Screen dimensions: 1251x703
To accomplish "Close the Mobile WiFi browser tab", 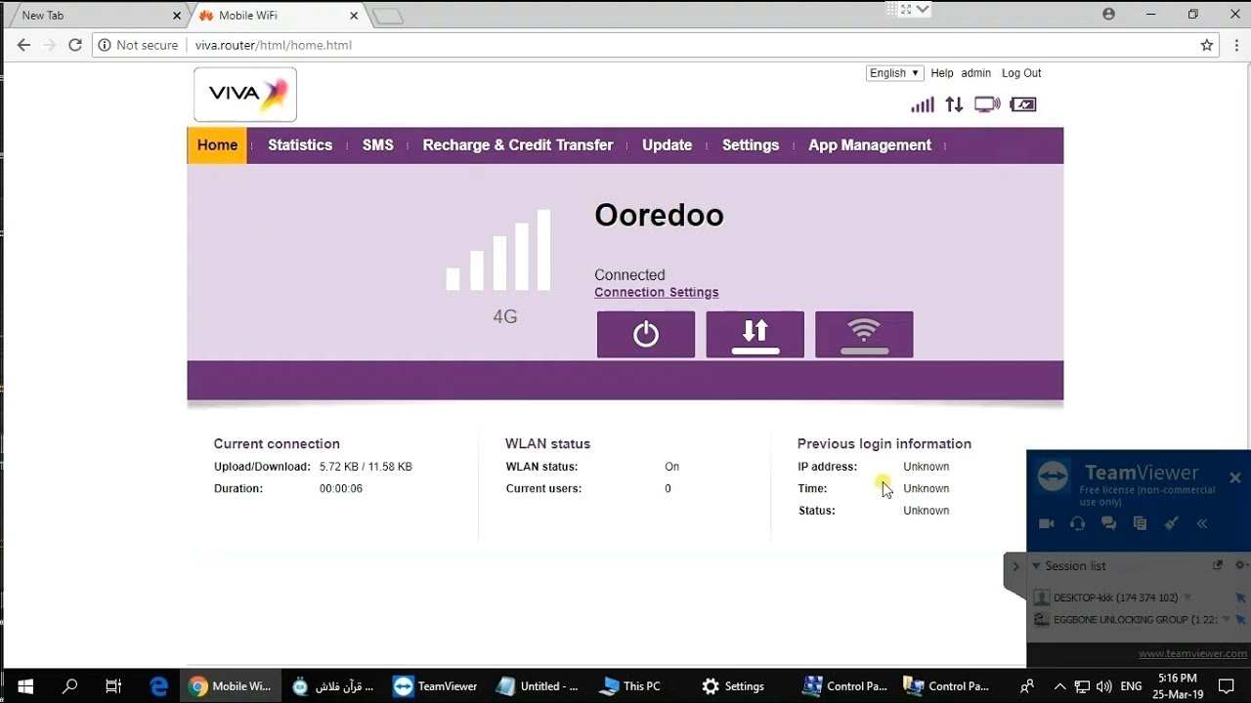I will click(x=356, y=16).
